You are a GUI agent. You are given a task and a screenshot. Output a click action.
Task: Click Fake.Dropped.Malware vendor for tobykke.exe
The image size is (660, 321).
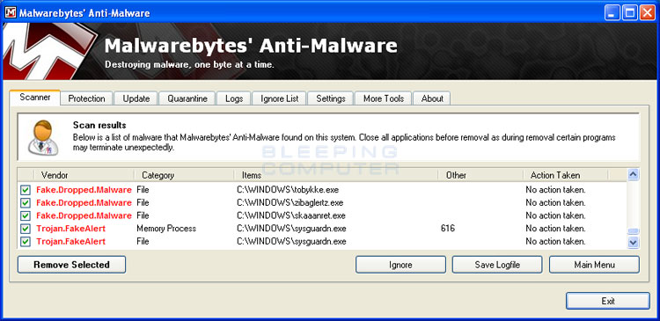tap(84, 190)
